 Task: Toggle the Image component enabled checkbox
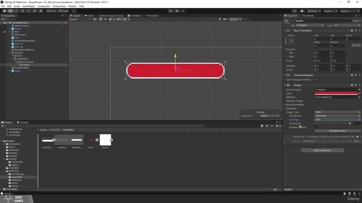pos(292,85)
